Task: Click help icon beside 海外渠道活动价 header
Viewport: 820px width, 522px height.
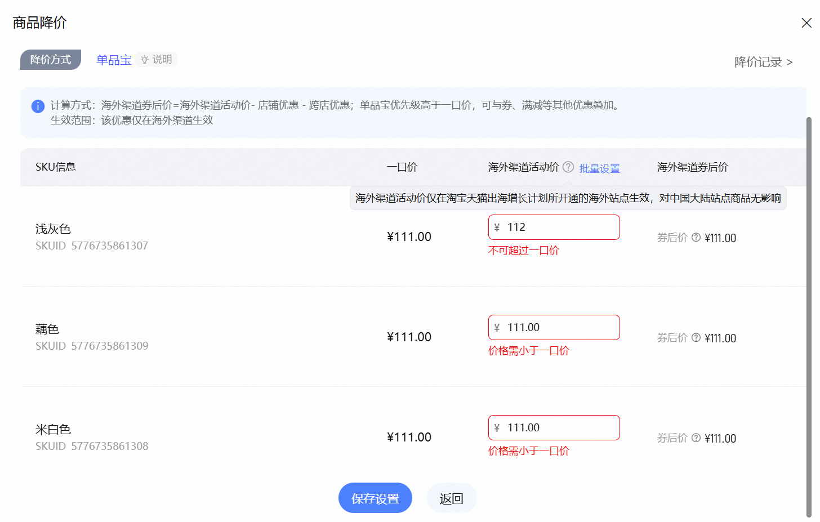Action: tap(568, 167)
